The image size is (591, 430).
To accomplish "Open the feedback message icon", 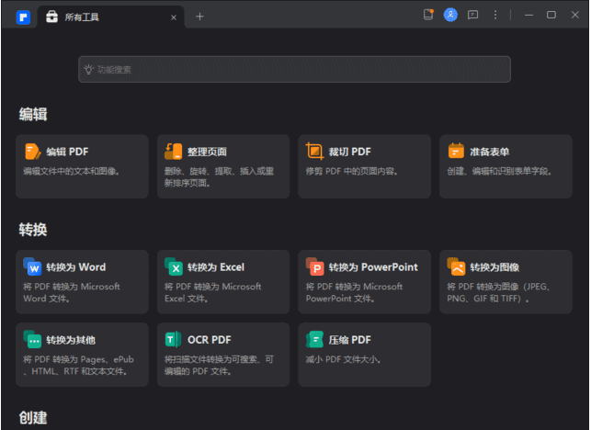I will 472,15.
